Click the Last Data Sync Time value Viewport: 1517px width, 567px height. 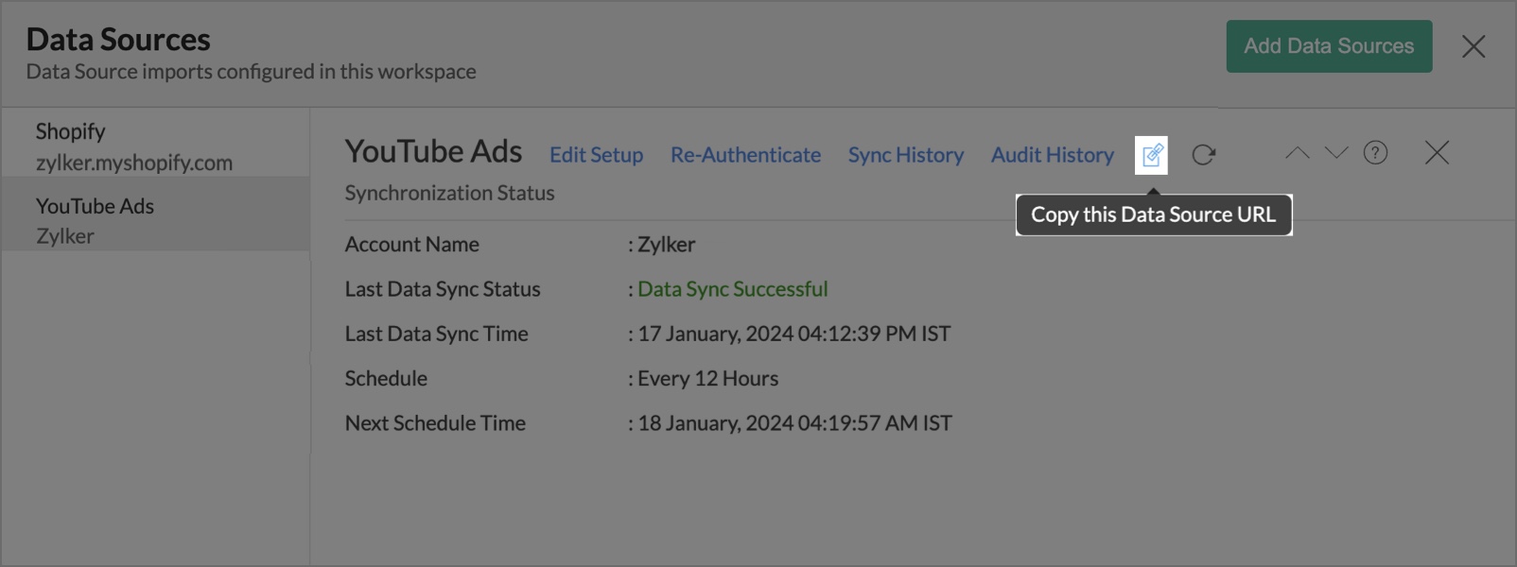click(x=794, y=334)
